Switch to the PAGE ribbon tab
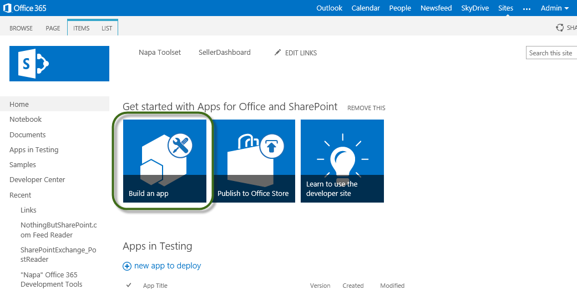The height and width of the screenshot is (295, 577). (x=53, y=28)
